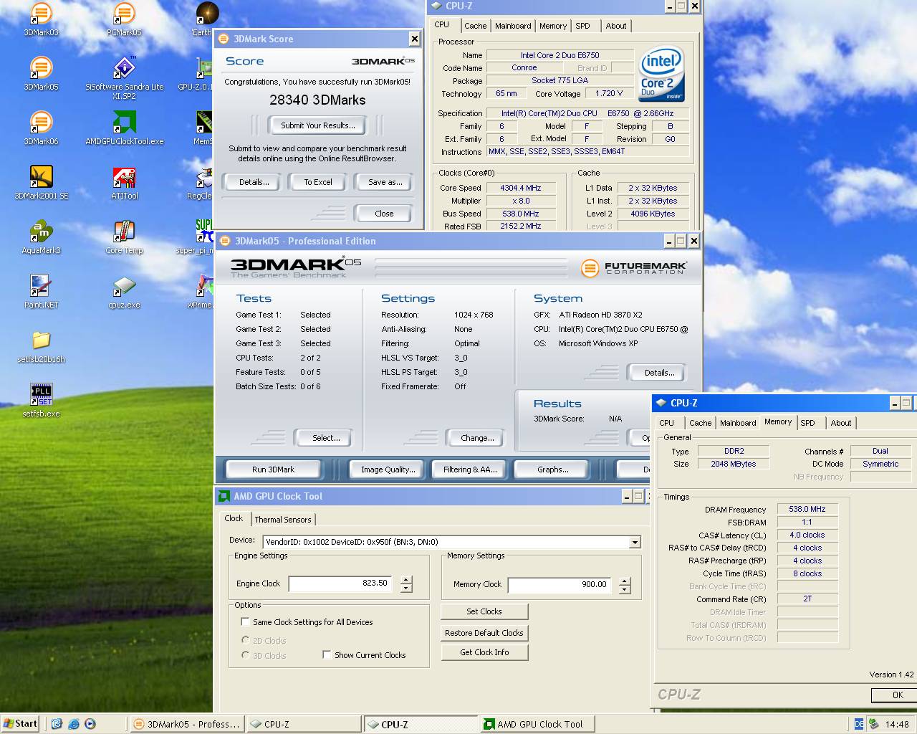The height and width of the screenshot is (734, 917).
Task: Switch to AMD GPU Clock Tool taskbar button
Action: (x=537, y=724)
